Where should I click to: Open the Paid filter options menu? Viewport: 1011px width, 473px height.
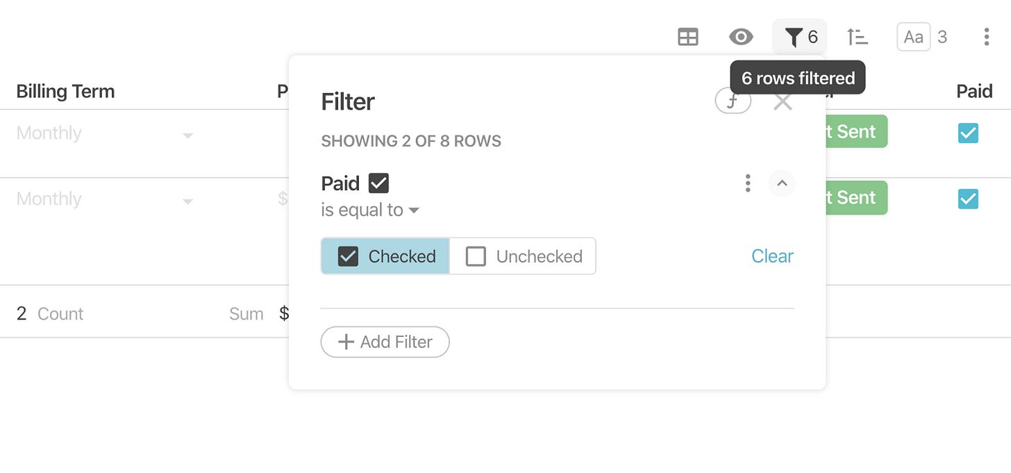click(747, 183)
